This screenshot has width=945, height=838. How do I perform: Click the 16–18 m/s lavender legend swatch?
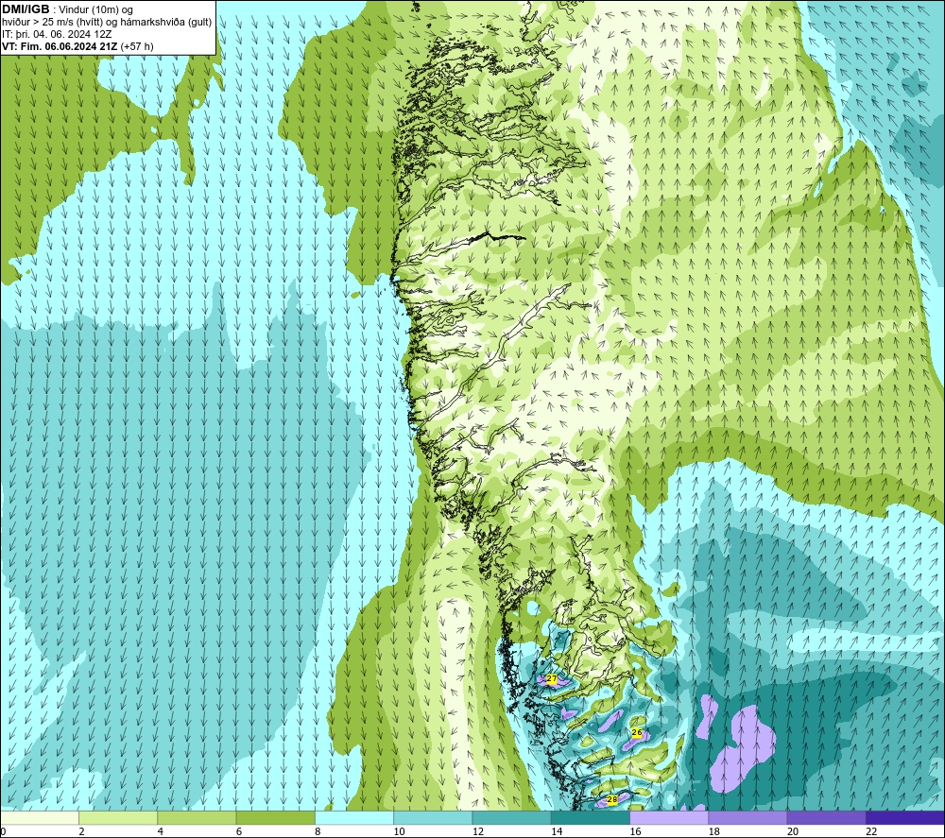(669, 818)
